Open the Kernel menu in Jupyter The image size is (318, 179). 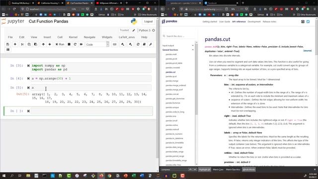[x=73, y=37]
